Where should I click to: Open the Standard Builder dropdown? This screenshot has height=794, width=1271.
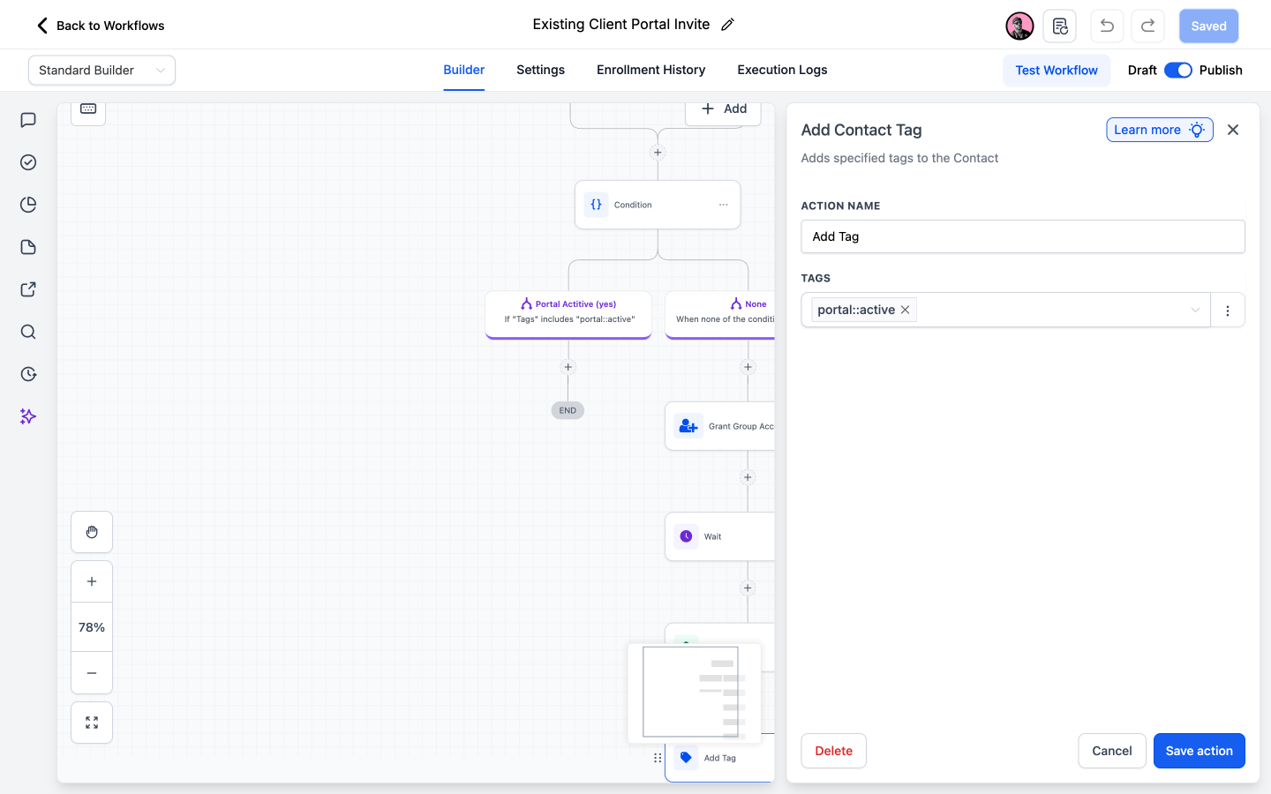pos(102,70)
